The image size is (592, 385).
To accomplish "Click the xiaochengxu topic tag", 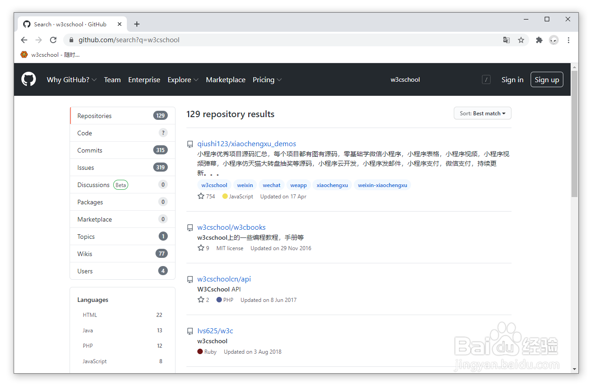I will pos(332,185).
